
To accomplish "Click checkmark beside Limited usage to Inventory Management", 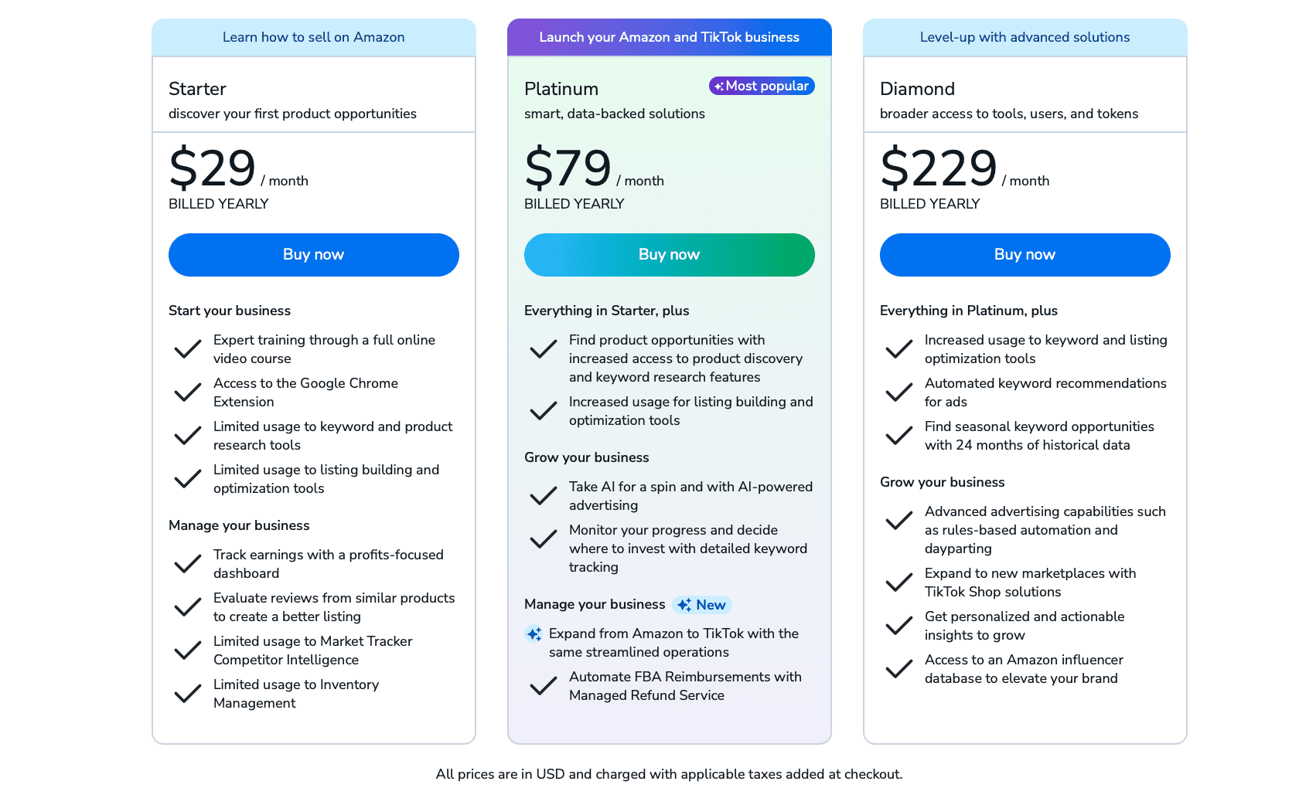I will pos(188,694).
